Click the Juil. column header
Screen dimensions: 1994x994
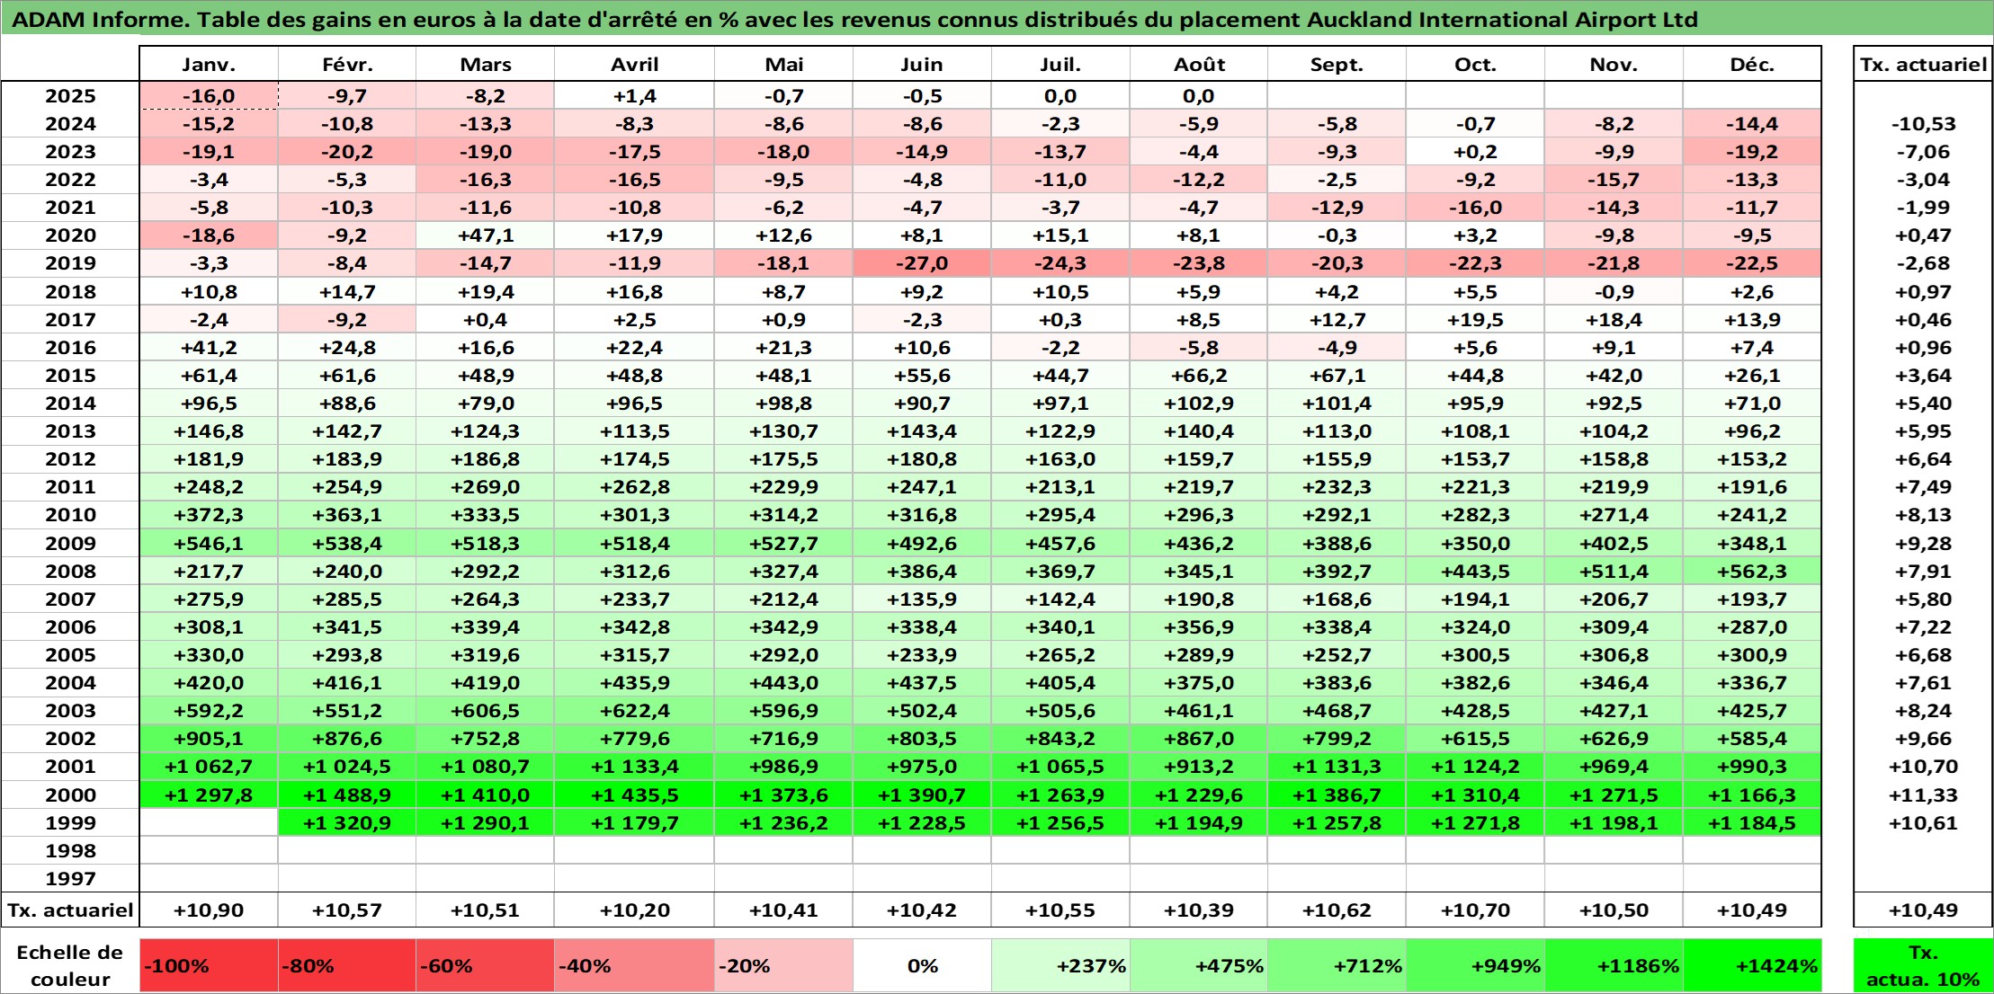click(x=1060, y=64)
